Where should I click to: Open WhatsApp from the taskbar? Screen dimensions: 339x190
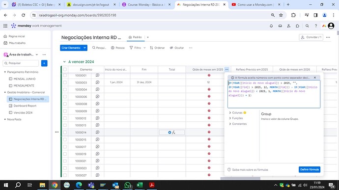coord(128,185)
